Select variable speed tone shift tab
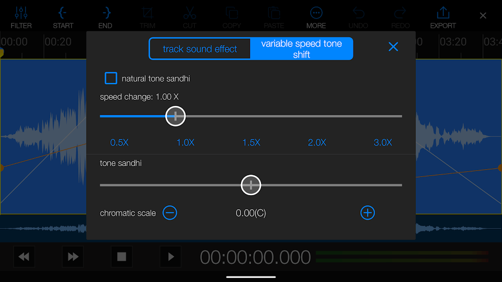The width and height of the screenshot is (502, 282). pos(302,49)
